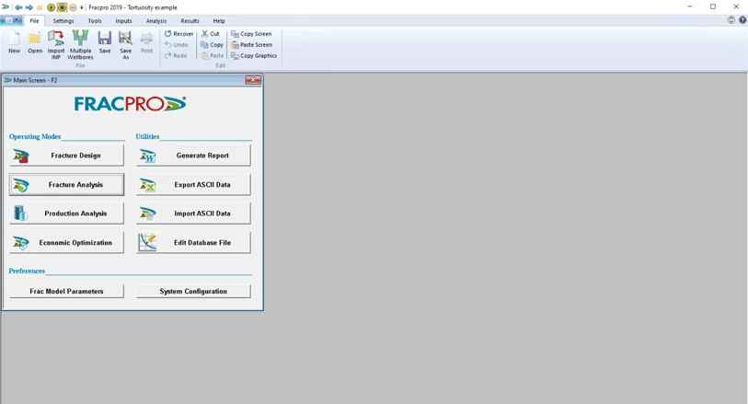Viewport: 748px width, 404px height.
Task: Maximize the Fracpro application window
Action: [x=713, y=6]
